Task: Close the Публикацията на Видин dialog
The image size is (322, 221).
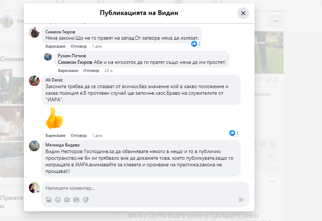Action: 243,14
